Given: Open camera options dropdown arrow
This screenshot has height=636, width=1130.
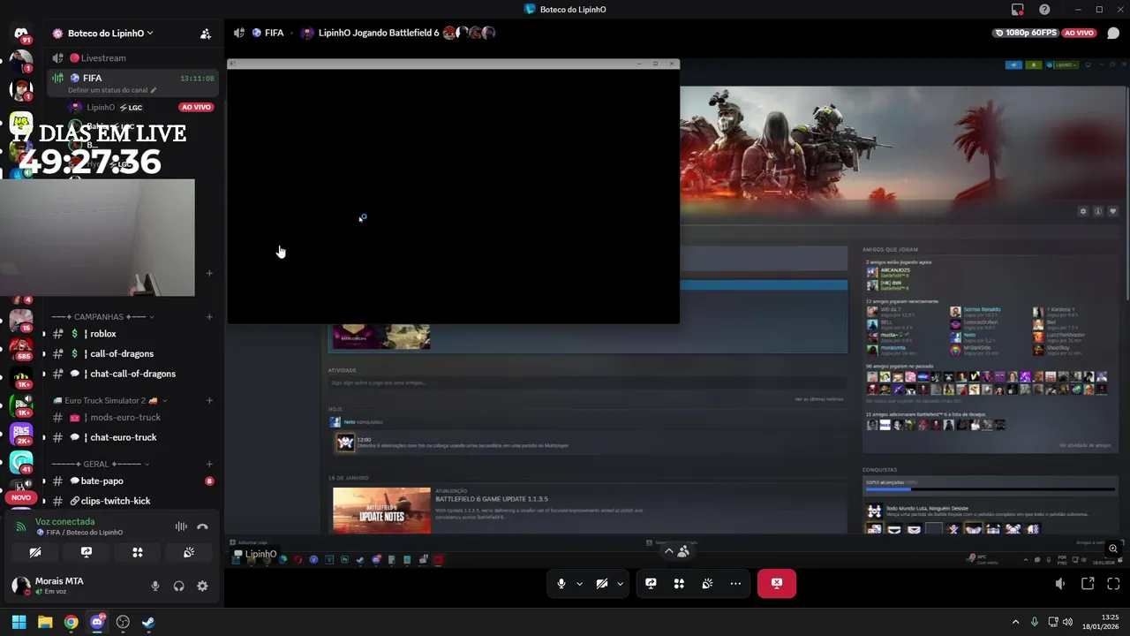Looking at the screenshot, I should coord(620,583).
